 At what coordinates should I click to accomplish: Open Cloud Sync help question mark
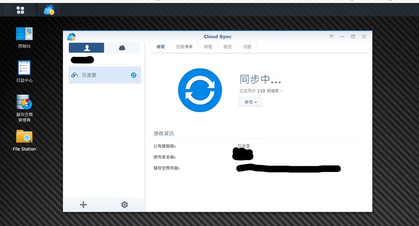(x=331, y=37)
